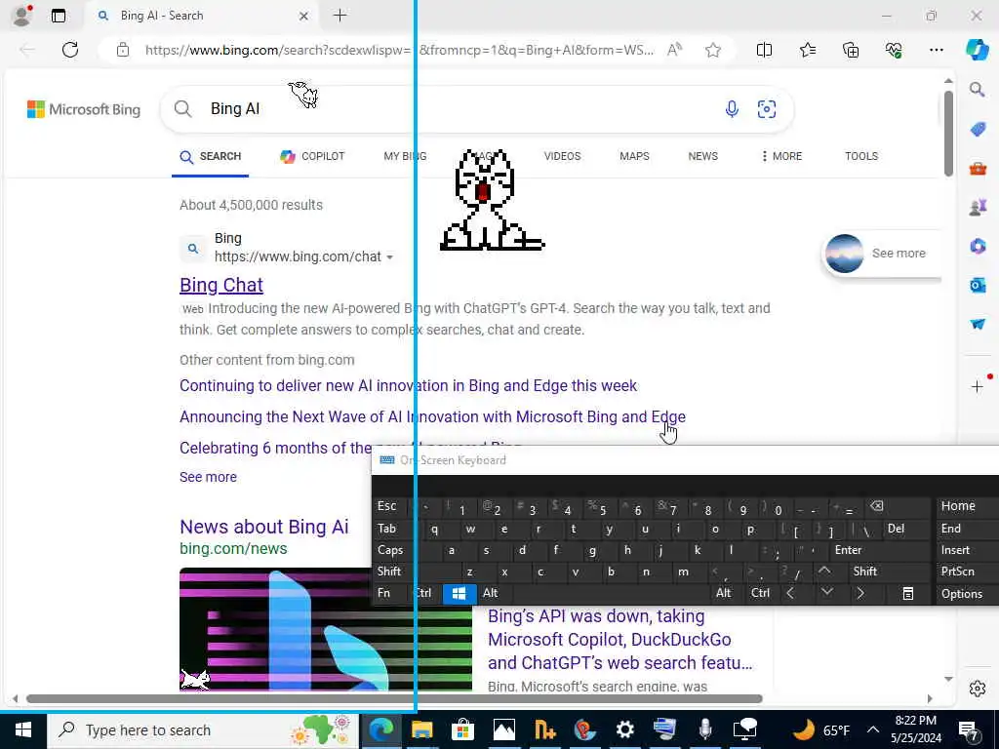999x749 pixels.
Task: Start voice search with microphone icon
Action: (x=732, y=109)
